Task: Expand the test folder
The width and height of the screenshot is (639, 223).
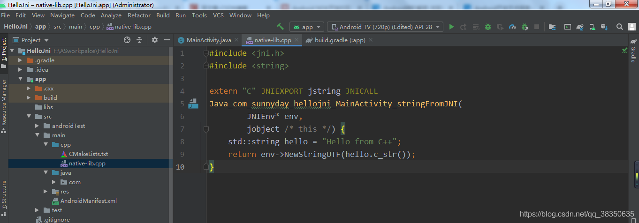Action: (37, 210)
